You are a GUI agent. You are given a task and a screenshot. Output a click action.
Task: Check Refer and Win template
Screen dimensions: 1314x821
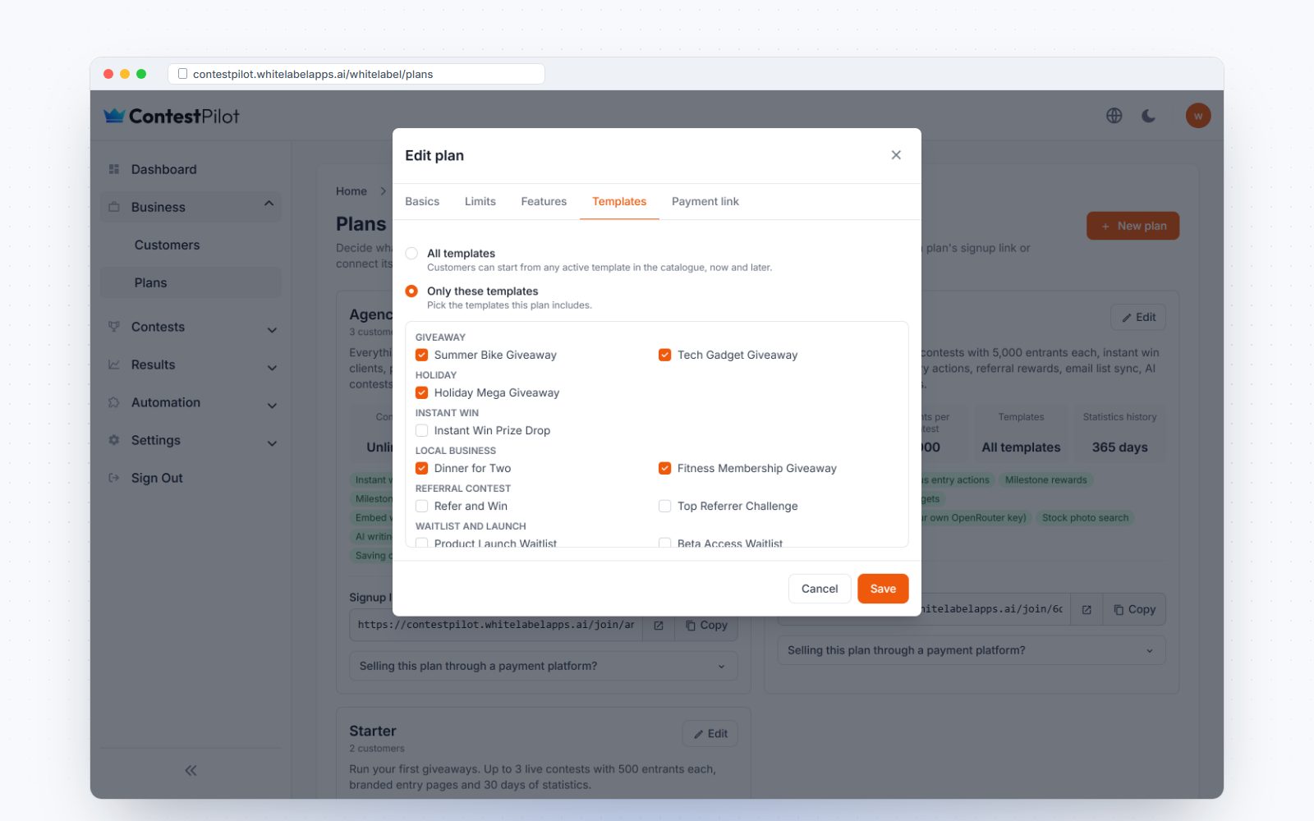[x=421, y=506]
